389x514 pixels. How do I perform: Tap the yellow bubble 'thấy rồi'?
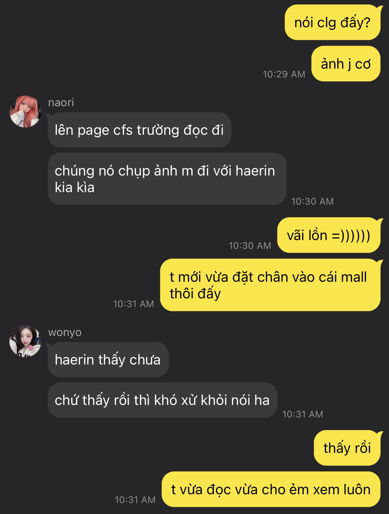click(x=347, y=448)
